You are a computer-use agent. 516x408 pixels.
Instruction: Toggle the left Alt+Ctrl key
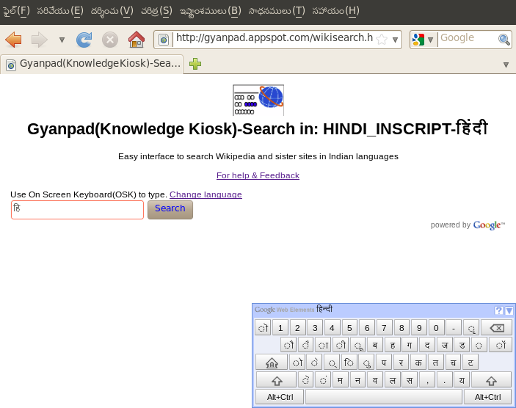pos(280,397)
